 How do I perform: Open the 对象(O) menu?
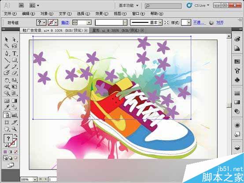click(47, 14)
